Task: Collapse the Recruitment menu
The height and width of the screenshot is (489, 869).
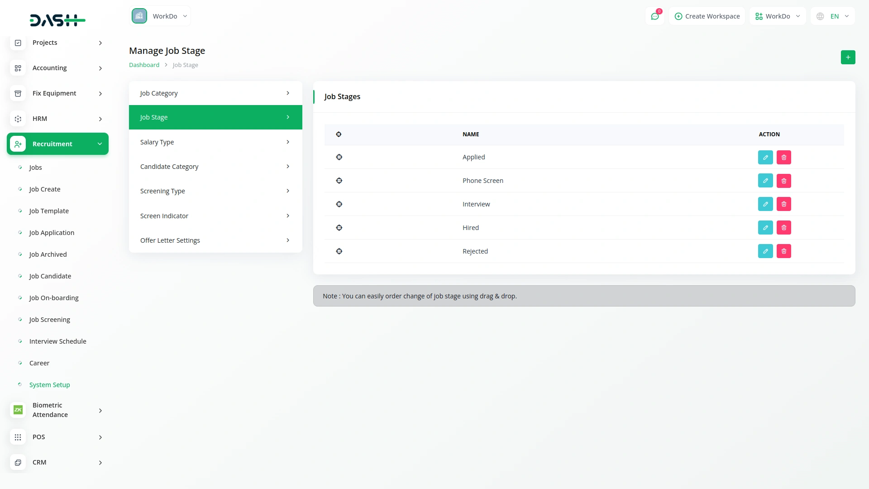Action: coord(57,144)
